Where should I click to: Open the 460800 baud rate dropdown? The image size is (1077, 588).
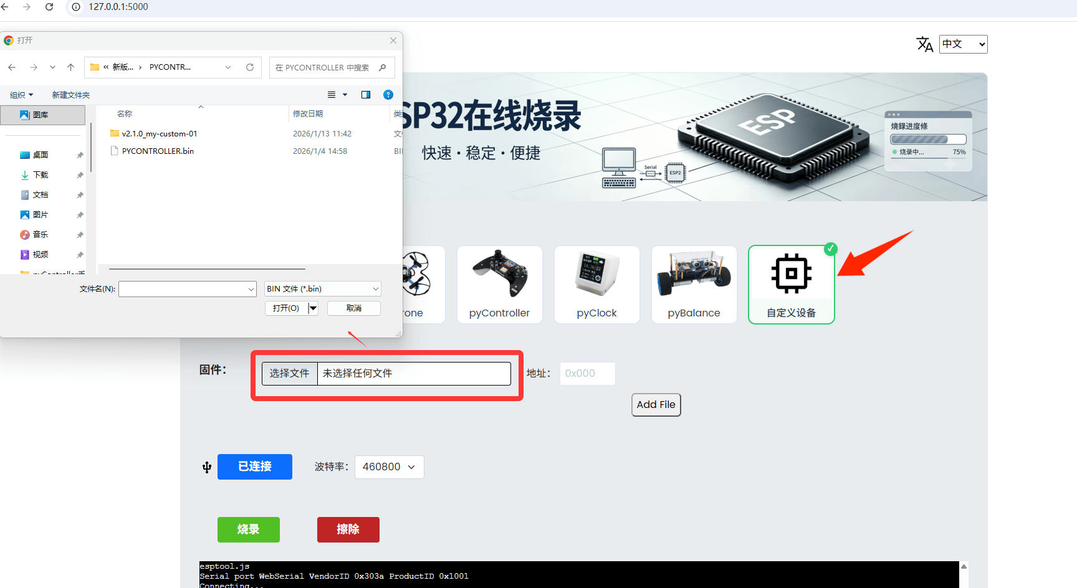coord(389,467)
